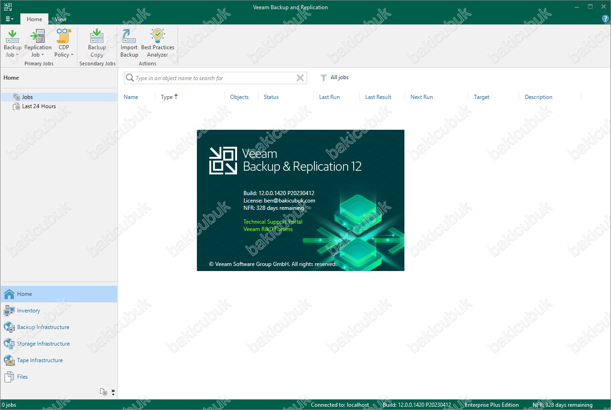Click inside the object name search field
This screenshot has width=611, height=410.
coord(215,78)
